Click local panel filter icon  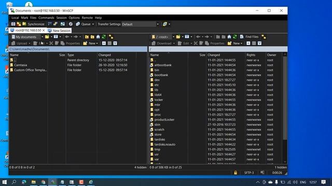56,37
